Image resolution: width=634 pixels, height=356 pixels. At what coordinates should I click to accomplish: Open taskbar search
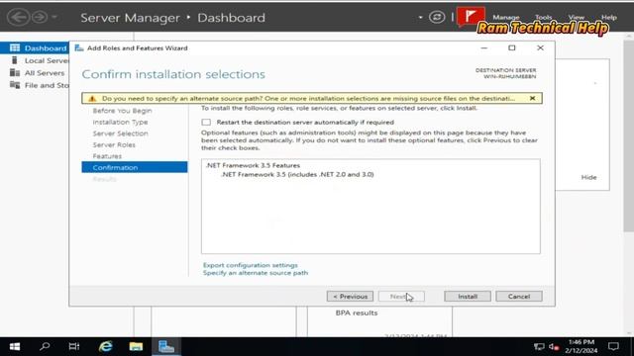[x=45, y=346]
